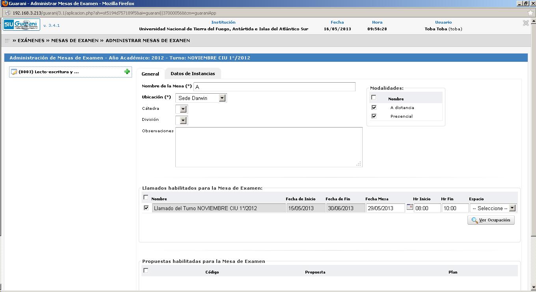
Task: Toggle select-all checkbox in Llamados header
Action: tap(146, 198)
